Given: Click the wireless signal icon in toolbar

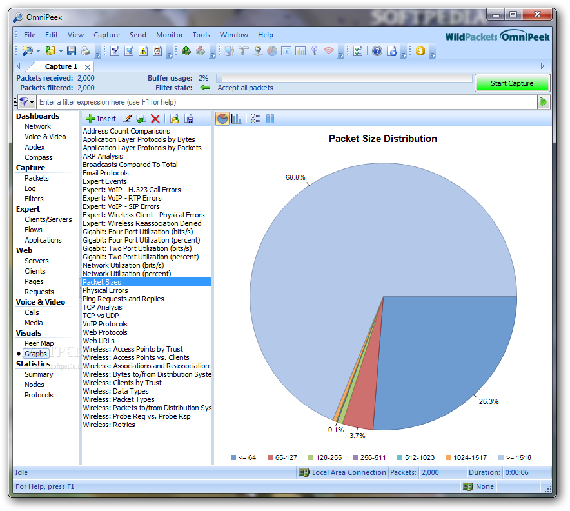Looking at the screenshot, I should tap(329, 51).
